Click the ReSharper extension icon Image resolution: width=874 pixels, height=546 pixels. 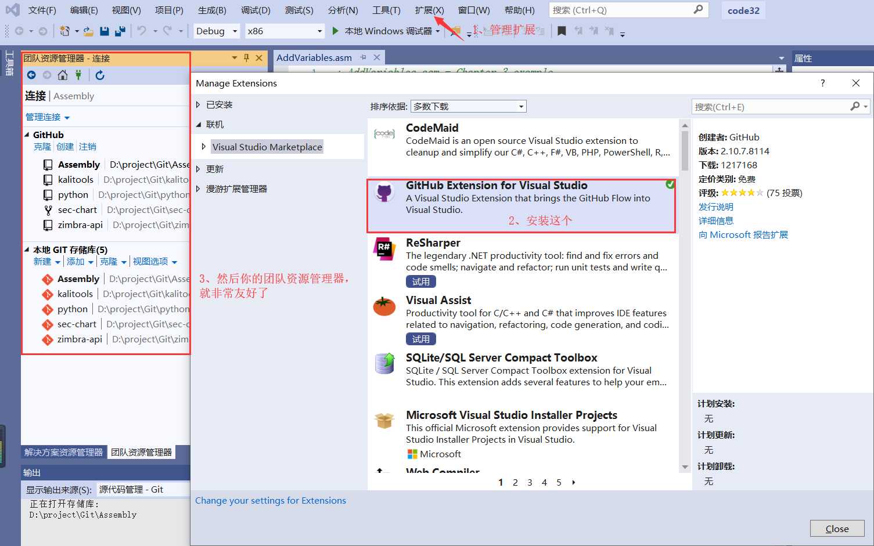[x=384, y=249]
